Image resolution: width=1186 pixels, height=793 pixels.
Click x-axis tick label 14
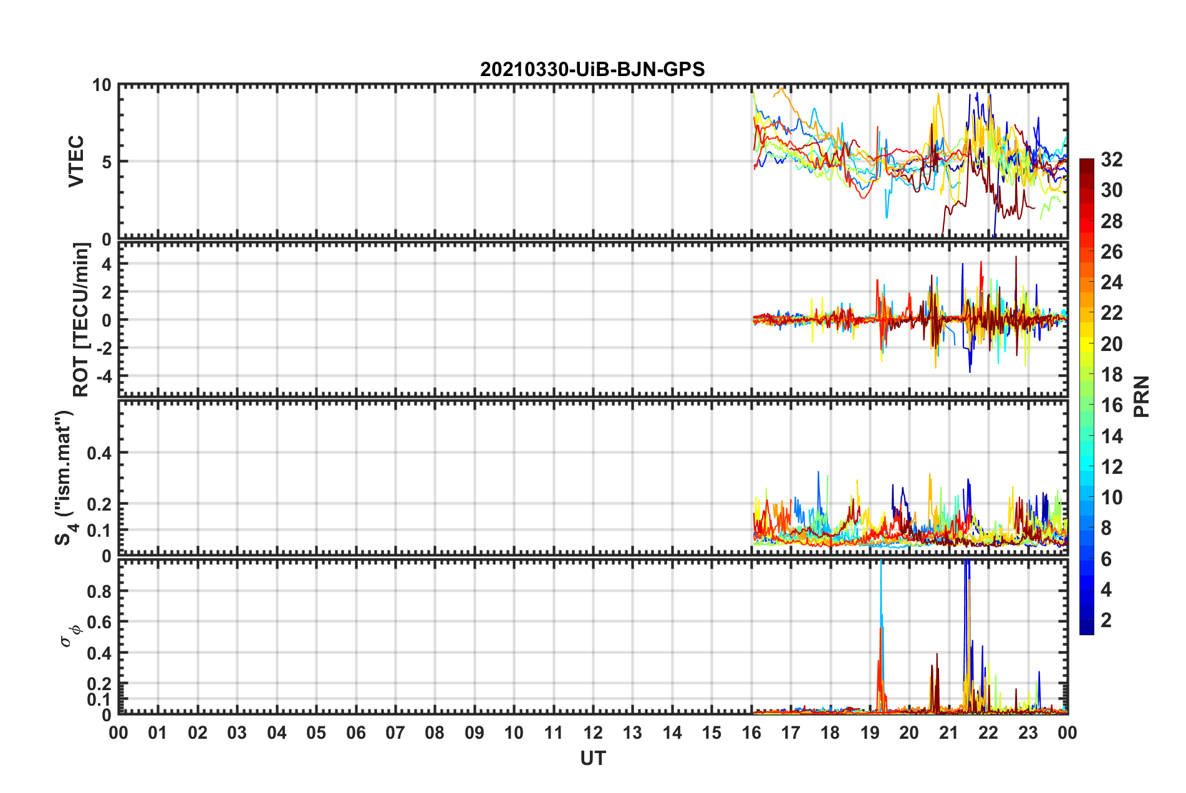(672, 733)
